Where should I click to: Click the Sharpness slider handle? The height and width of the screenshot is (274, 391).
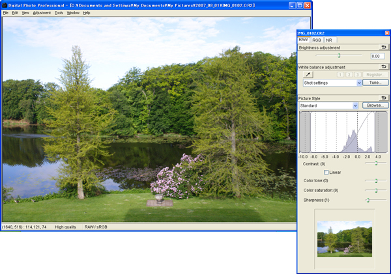click(368, 200)
